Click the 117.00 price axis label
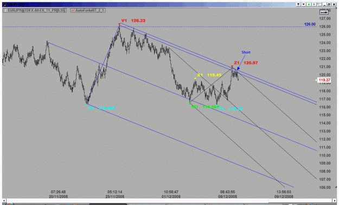The image size is (339, 205). pyautogui.click(x=325, y=99)
